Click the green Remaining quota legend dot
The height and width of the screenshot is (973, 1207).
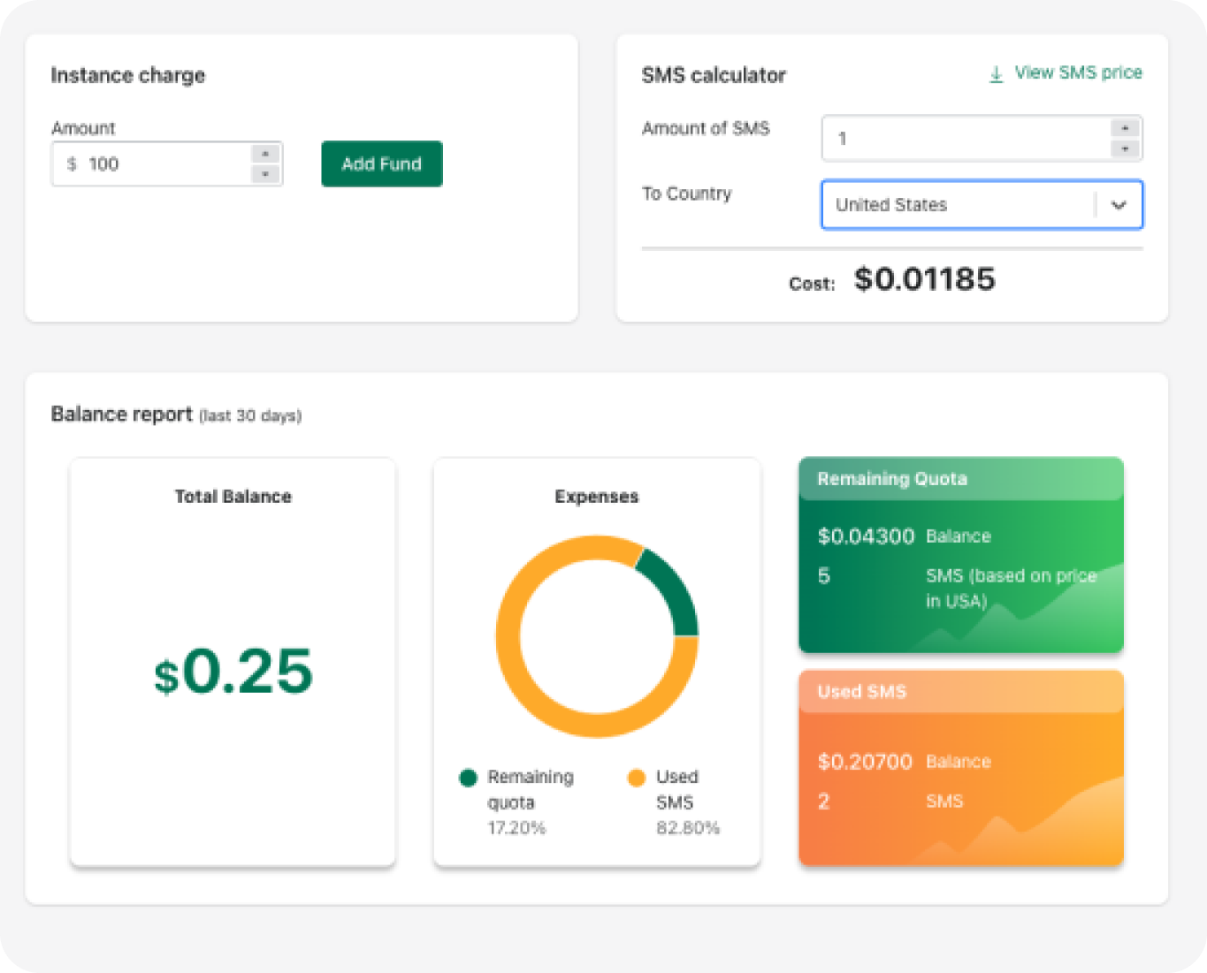click(469, 778)
